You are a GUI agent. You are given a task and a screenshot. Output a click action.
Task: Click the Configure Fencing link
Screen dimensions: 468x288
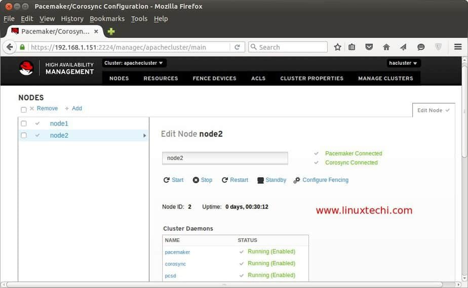(x=326, y=180)
